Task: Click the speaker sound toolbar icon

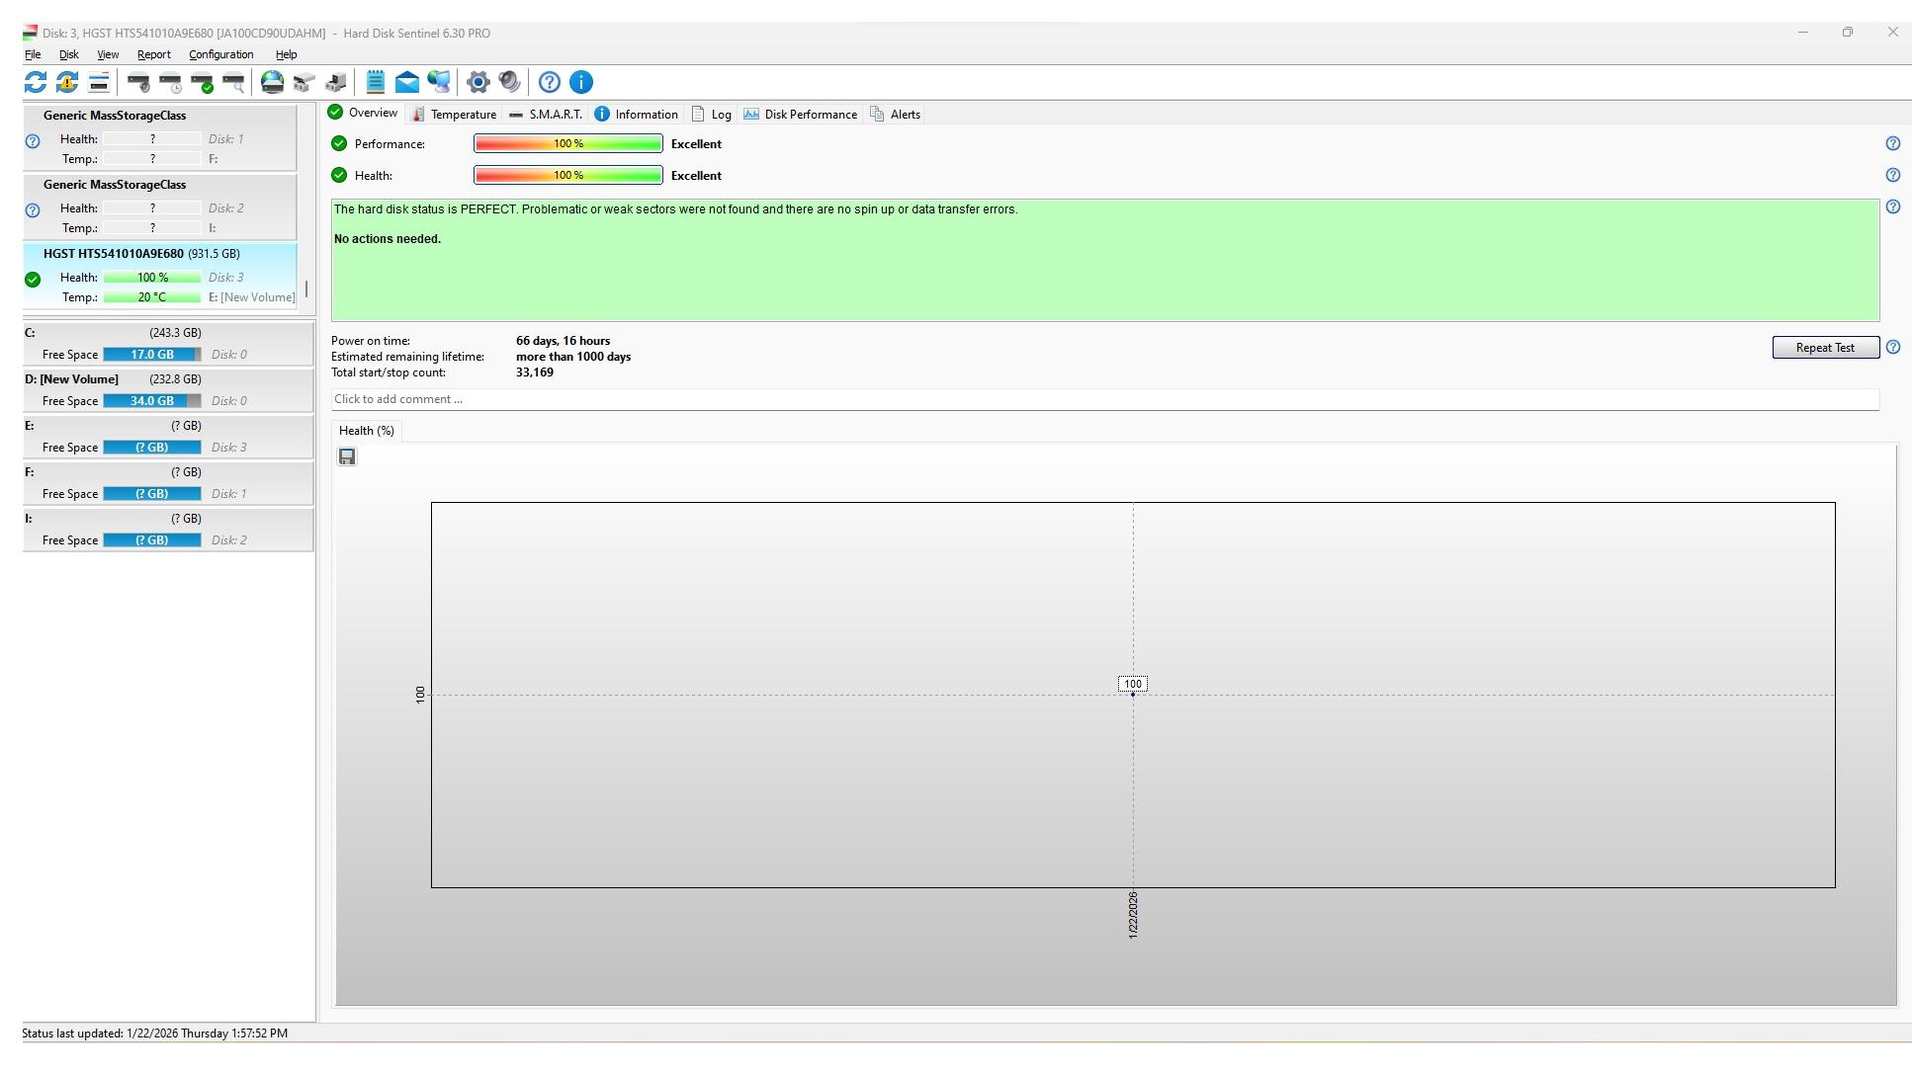Action: 509,82
